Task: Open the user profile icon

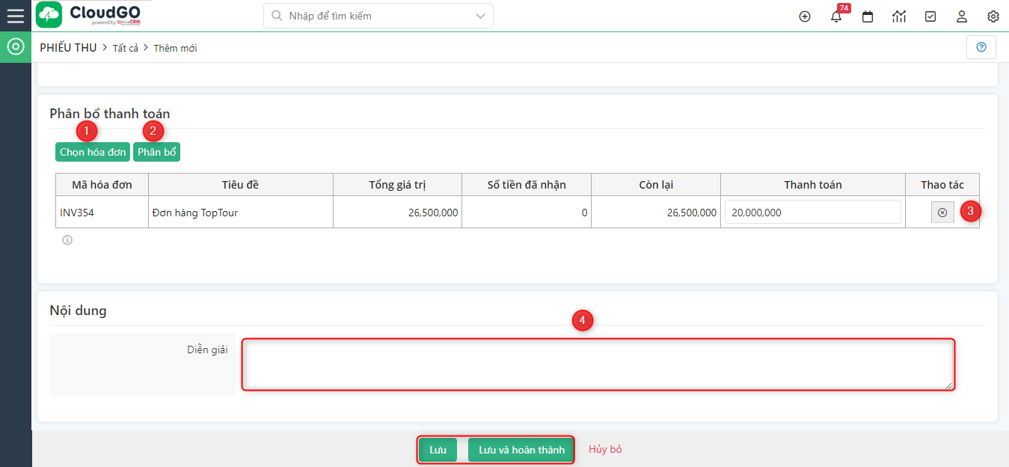Action: click(962, 16)
